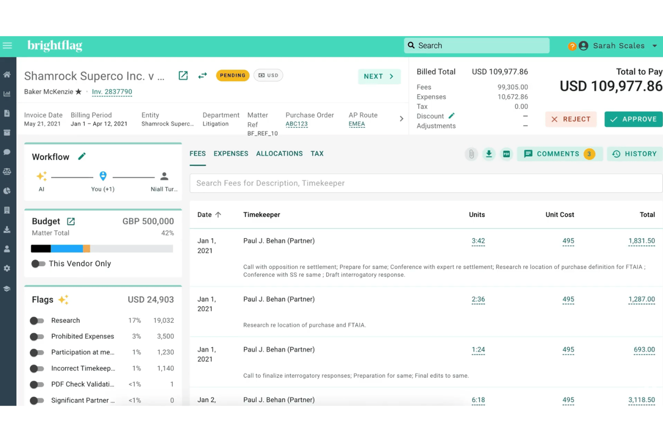Click the EMEA AP Route link
Screen dimensions: 663x442
coord(357,124)
